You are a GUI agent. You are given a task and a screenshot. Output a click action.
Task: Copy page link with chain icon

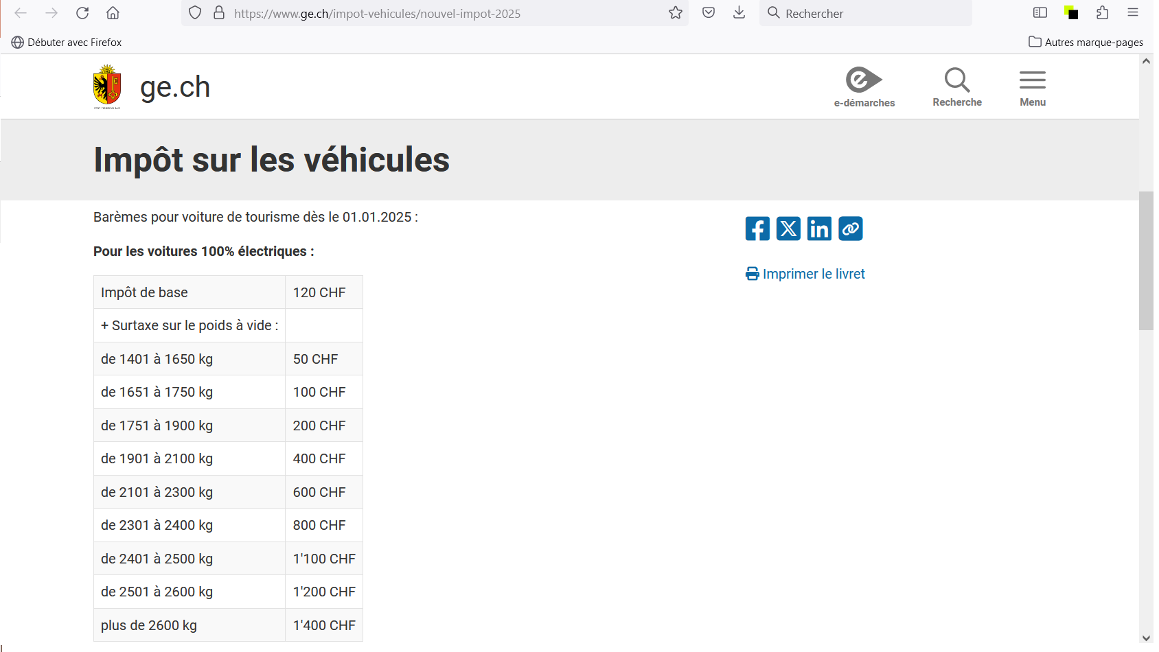click(x=851, y=229)
